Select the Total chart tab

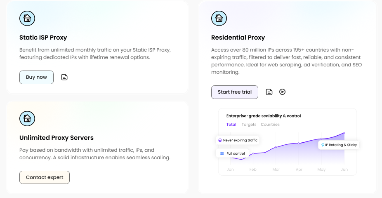(x=231, y=125)
